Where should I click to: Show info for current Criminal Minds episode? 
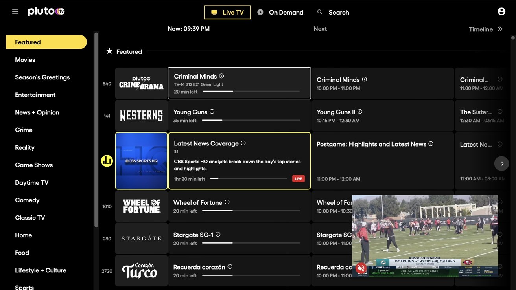click(221, 76)
